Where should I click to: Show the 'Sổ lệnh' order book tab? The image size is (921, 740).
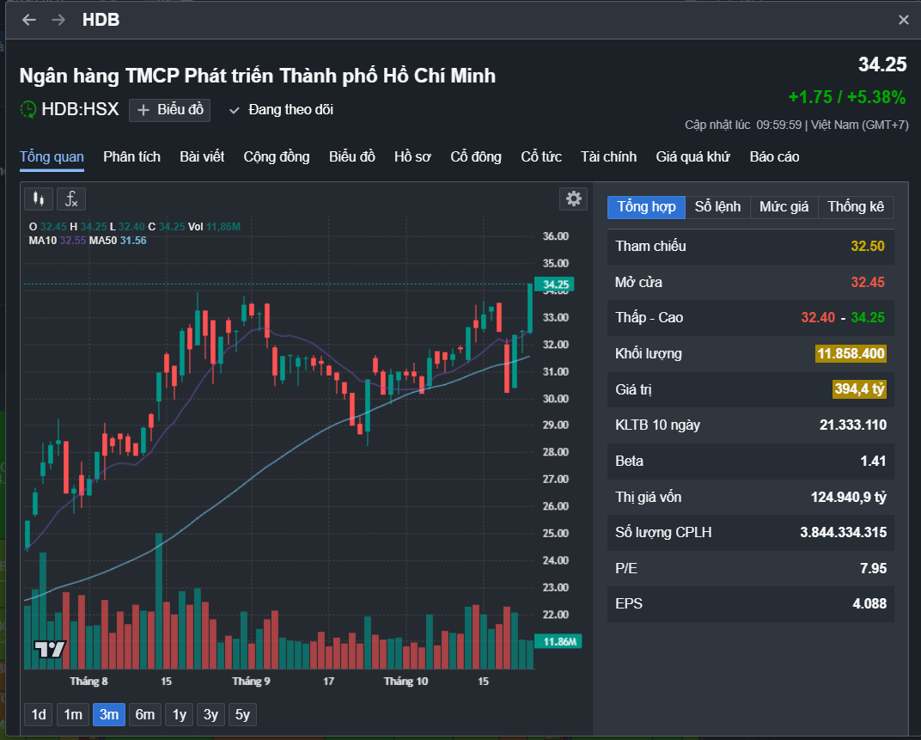pos(717,207)
